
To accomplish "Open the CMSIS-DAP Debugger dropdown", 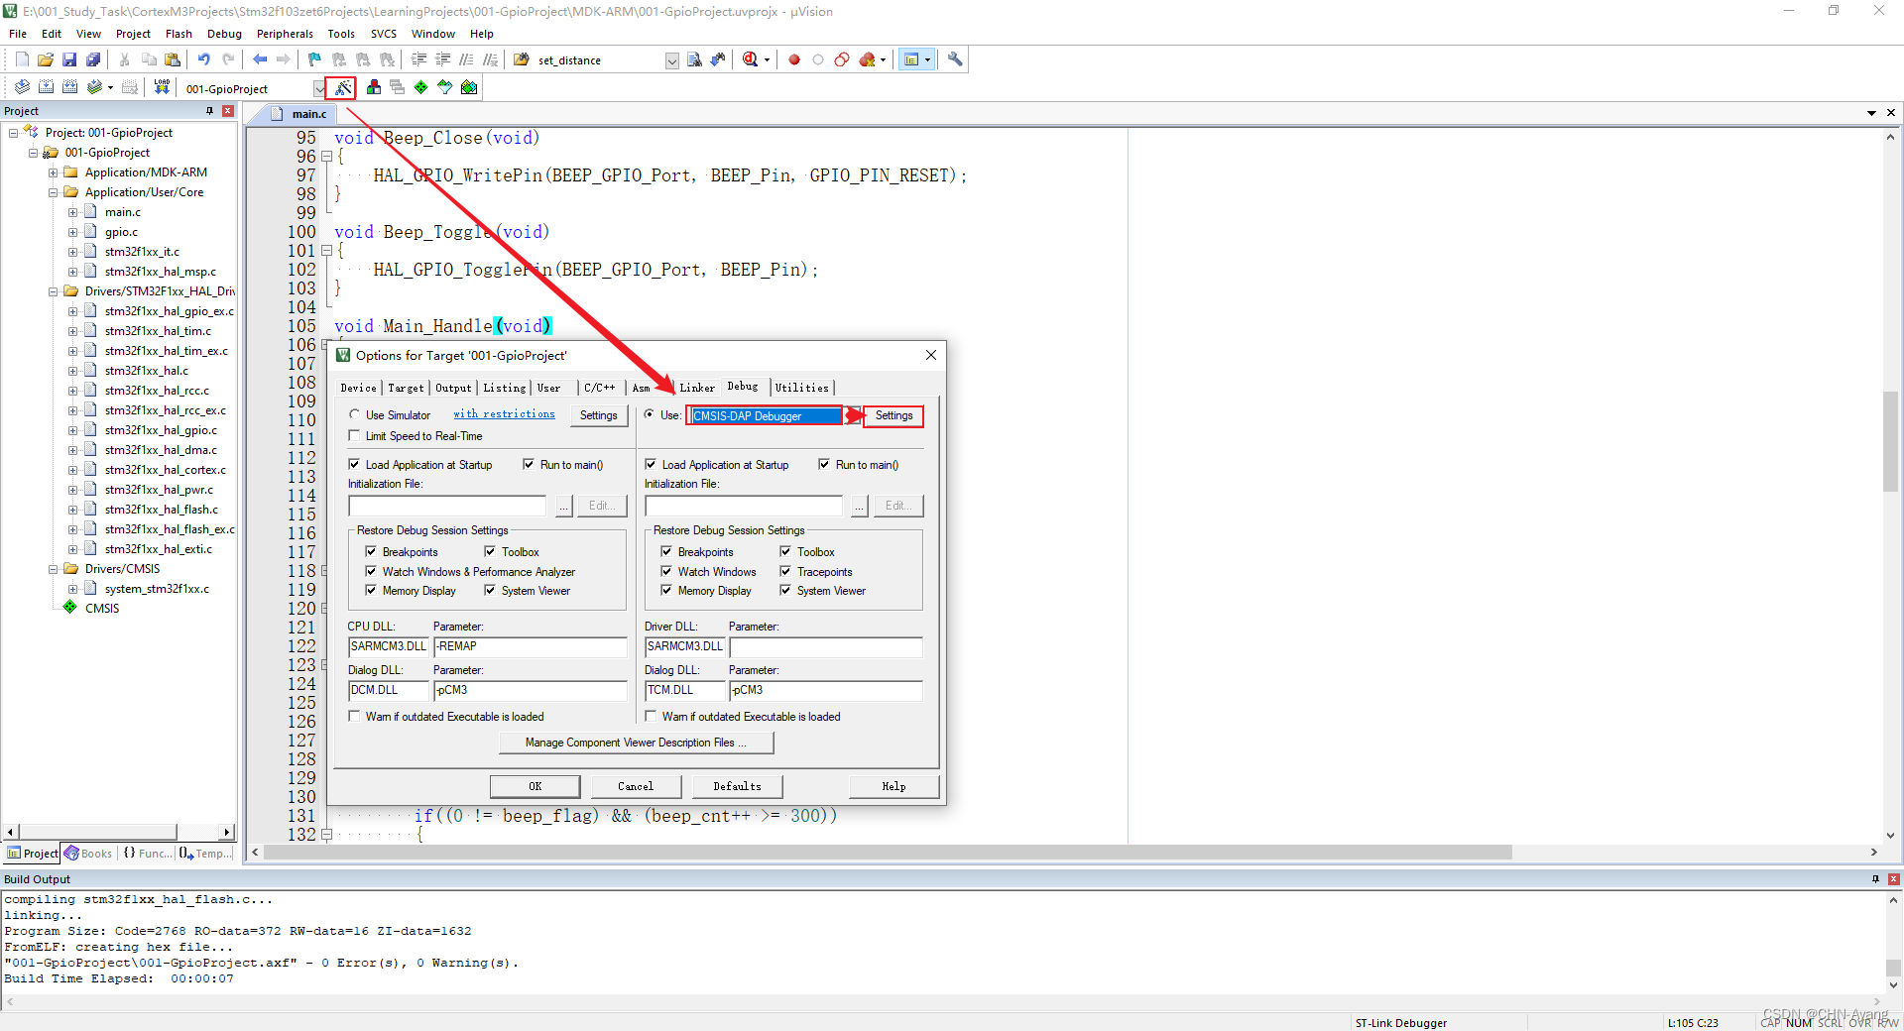I will click(851, 415).
